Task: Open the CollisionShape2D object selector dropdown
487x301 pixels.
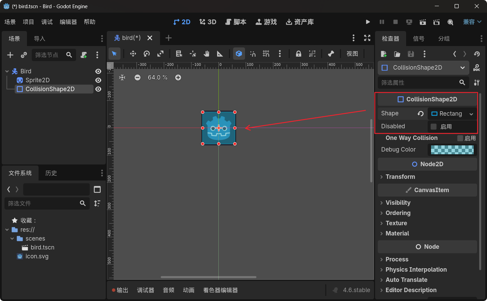Action: tap(424, 68)
